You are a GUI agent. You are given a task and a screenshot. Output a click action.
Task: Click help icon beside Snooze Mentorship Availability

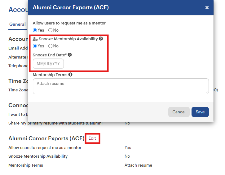pyautogui.click(x=101, y=39)
